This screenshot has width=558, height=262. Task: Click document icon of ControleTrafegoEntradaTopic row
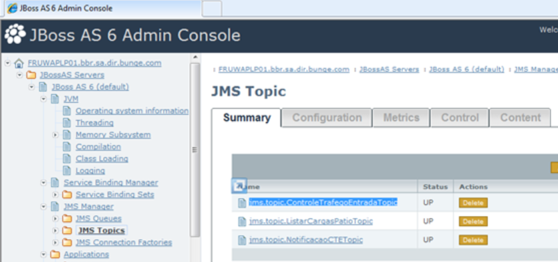pos(242,203)
